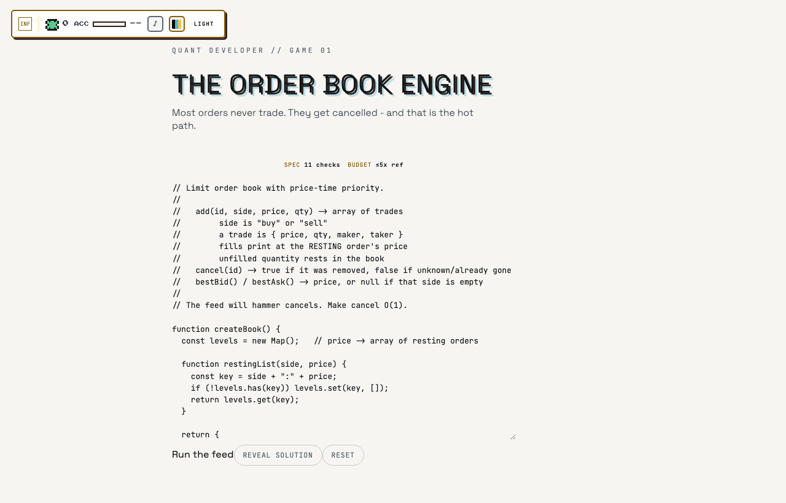Click the 'return {' code line
Image resolution: width=786 pixels, height=503 pixels.
(200, 435)
